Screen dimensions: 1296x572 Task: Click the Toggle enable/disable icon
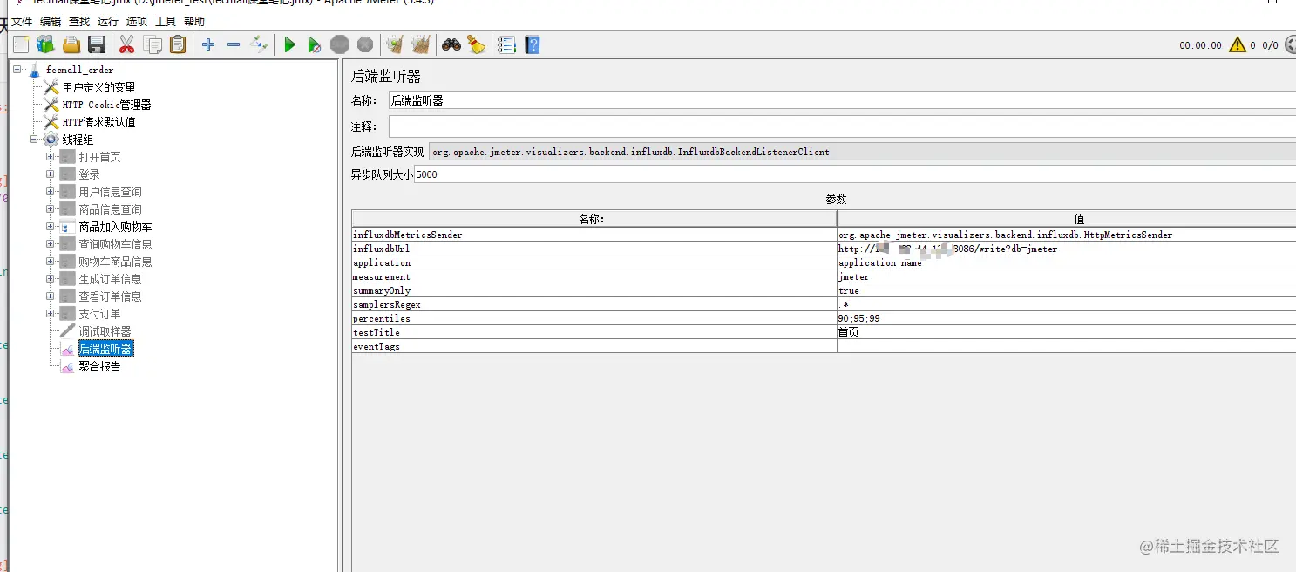click(259, 44)
